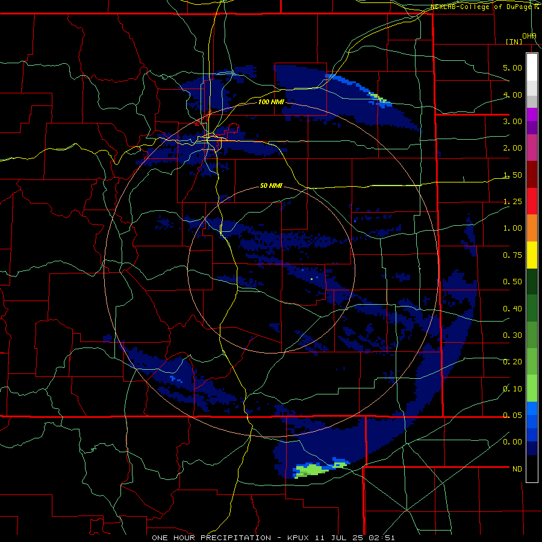This screenshot has height=542, width=542.
Task: Click the 1.50 legend value
Action: click(512, 175)
